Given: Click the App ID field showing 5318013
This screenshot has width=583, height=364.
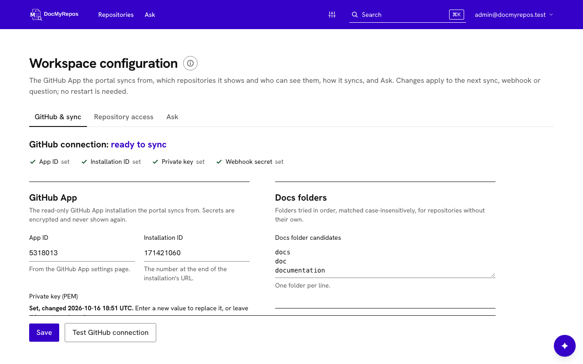Looking at the screenshot, I should (x=82, y=253).
